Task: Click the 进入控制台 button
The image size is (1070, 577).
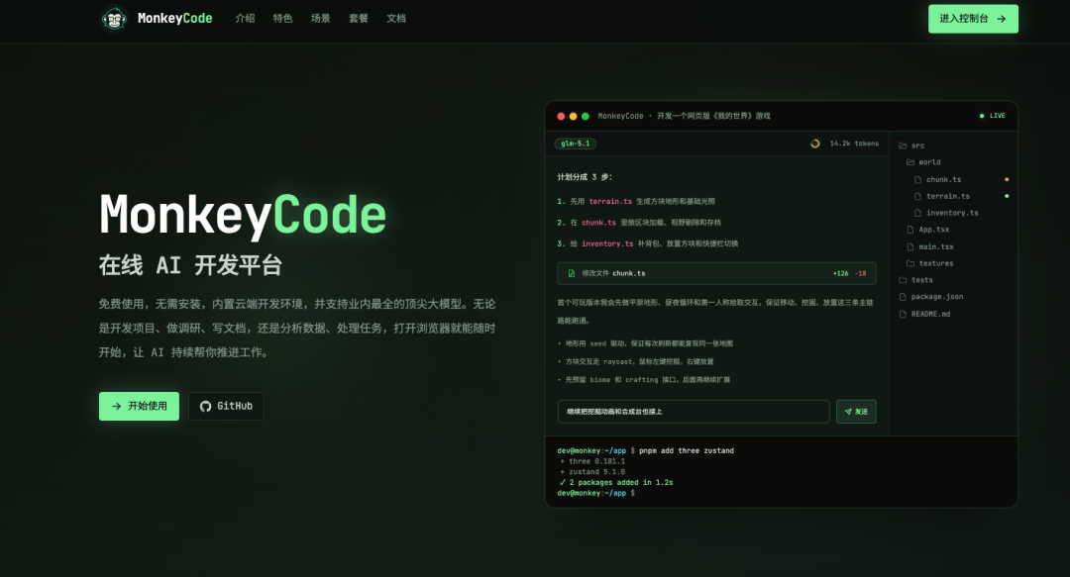Action: click(x=973, y=19)
